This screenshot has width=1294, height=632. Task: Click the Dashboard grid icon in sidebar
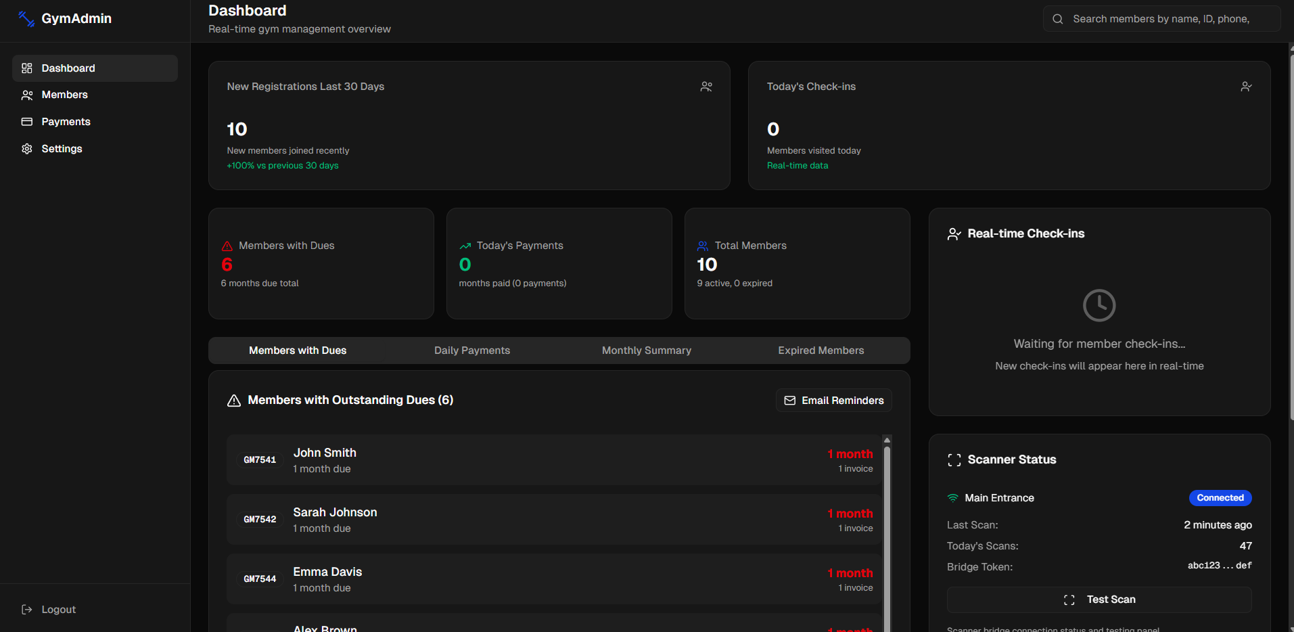27,68
